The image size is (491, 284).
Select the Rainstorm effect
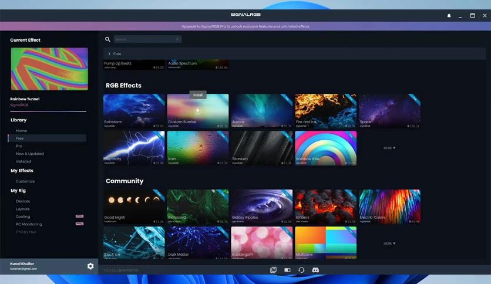[x=134, y=111]
